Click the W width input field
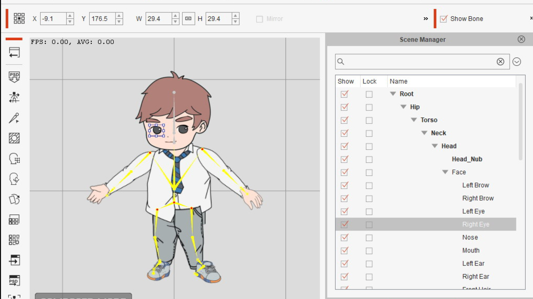The image size is (533, 299). coord(159,19)
